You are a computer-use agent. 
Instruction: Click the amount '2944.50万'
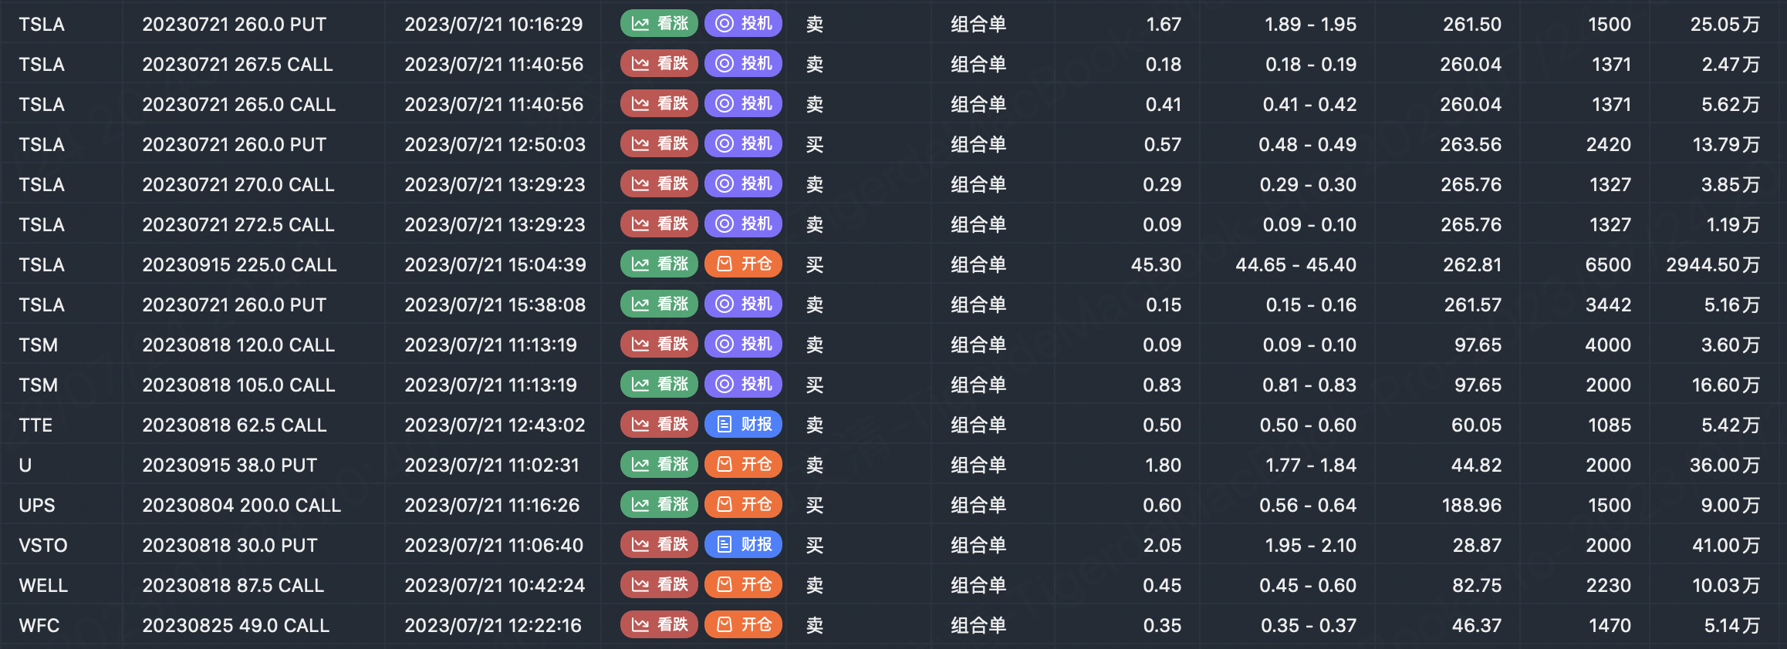(1713, 264)
